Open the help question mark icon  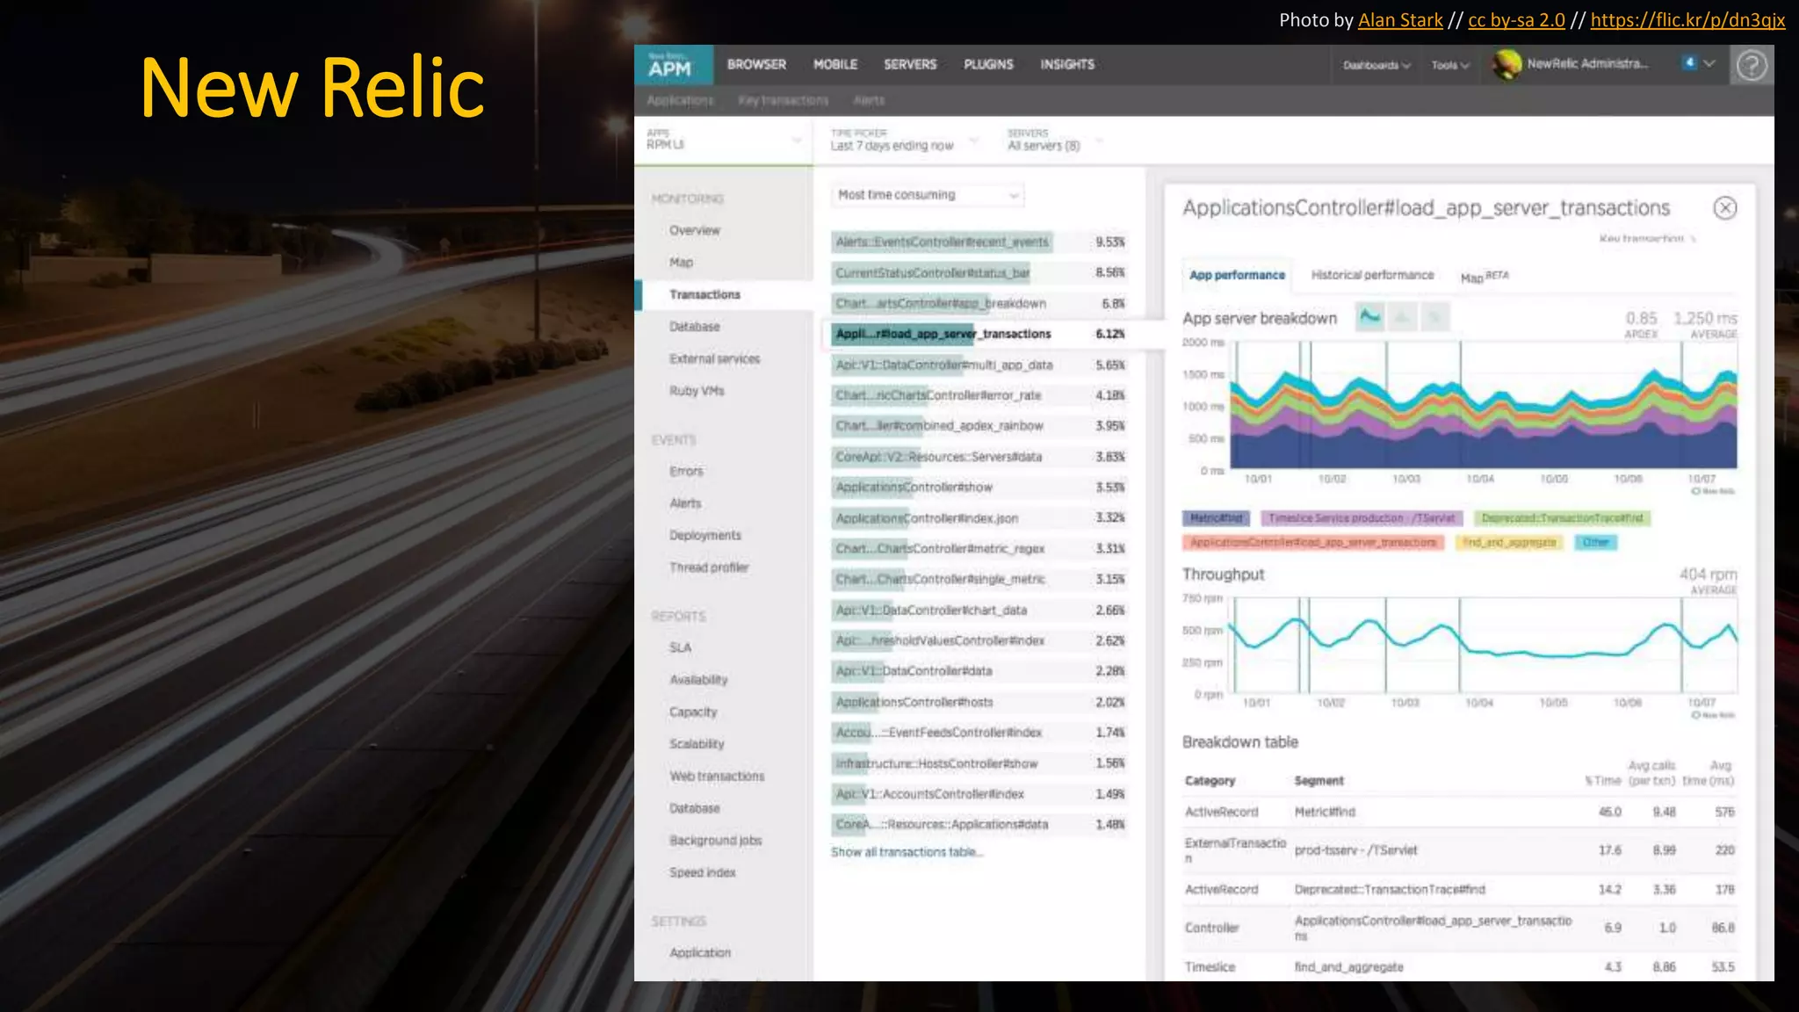click(x=1752, y=65)
